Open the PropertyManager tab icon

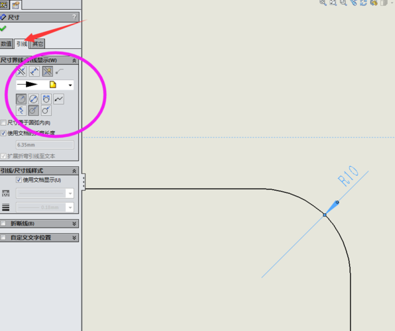[16, 5]
